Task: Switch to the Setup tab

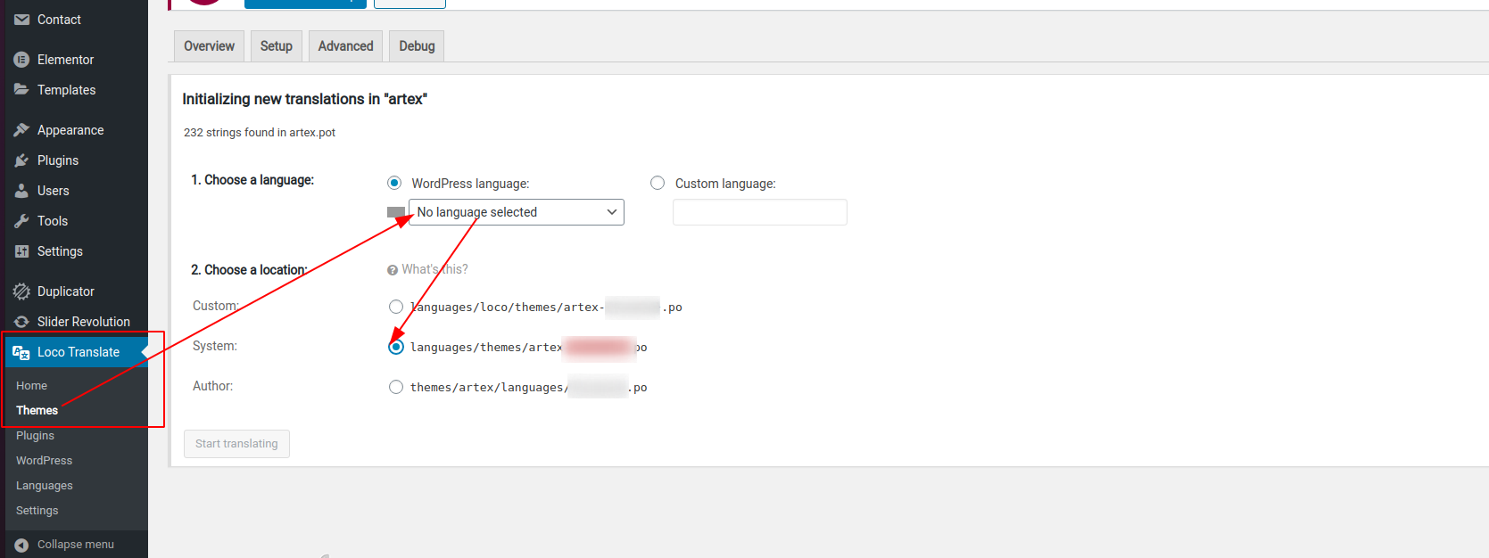Action: click(x=277, y=46)
